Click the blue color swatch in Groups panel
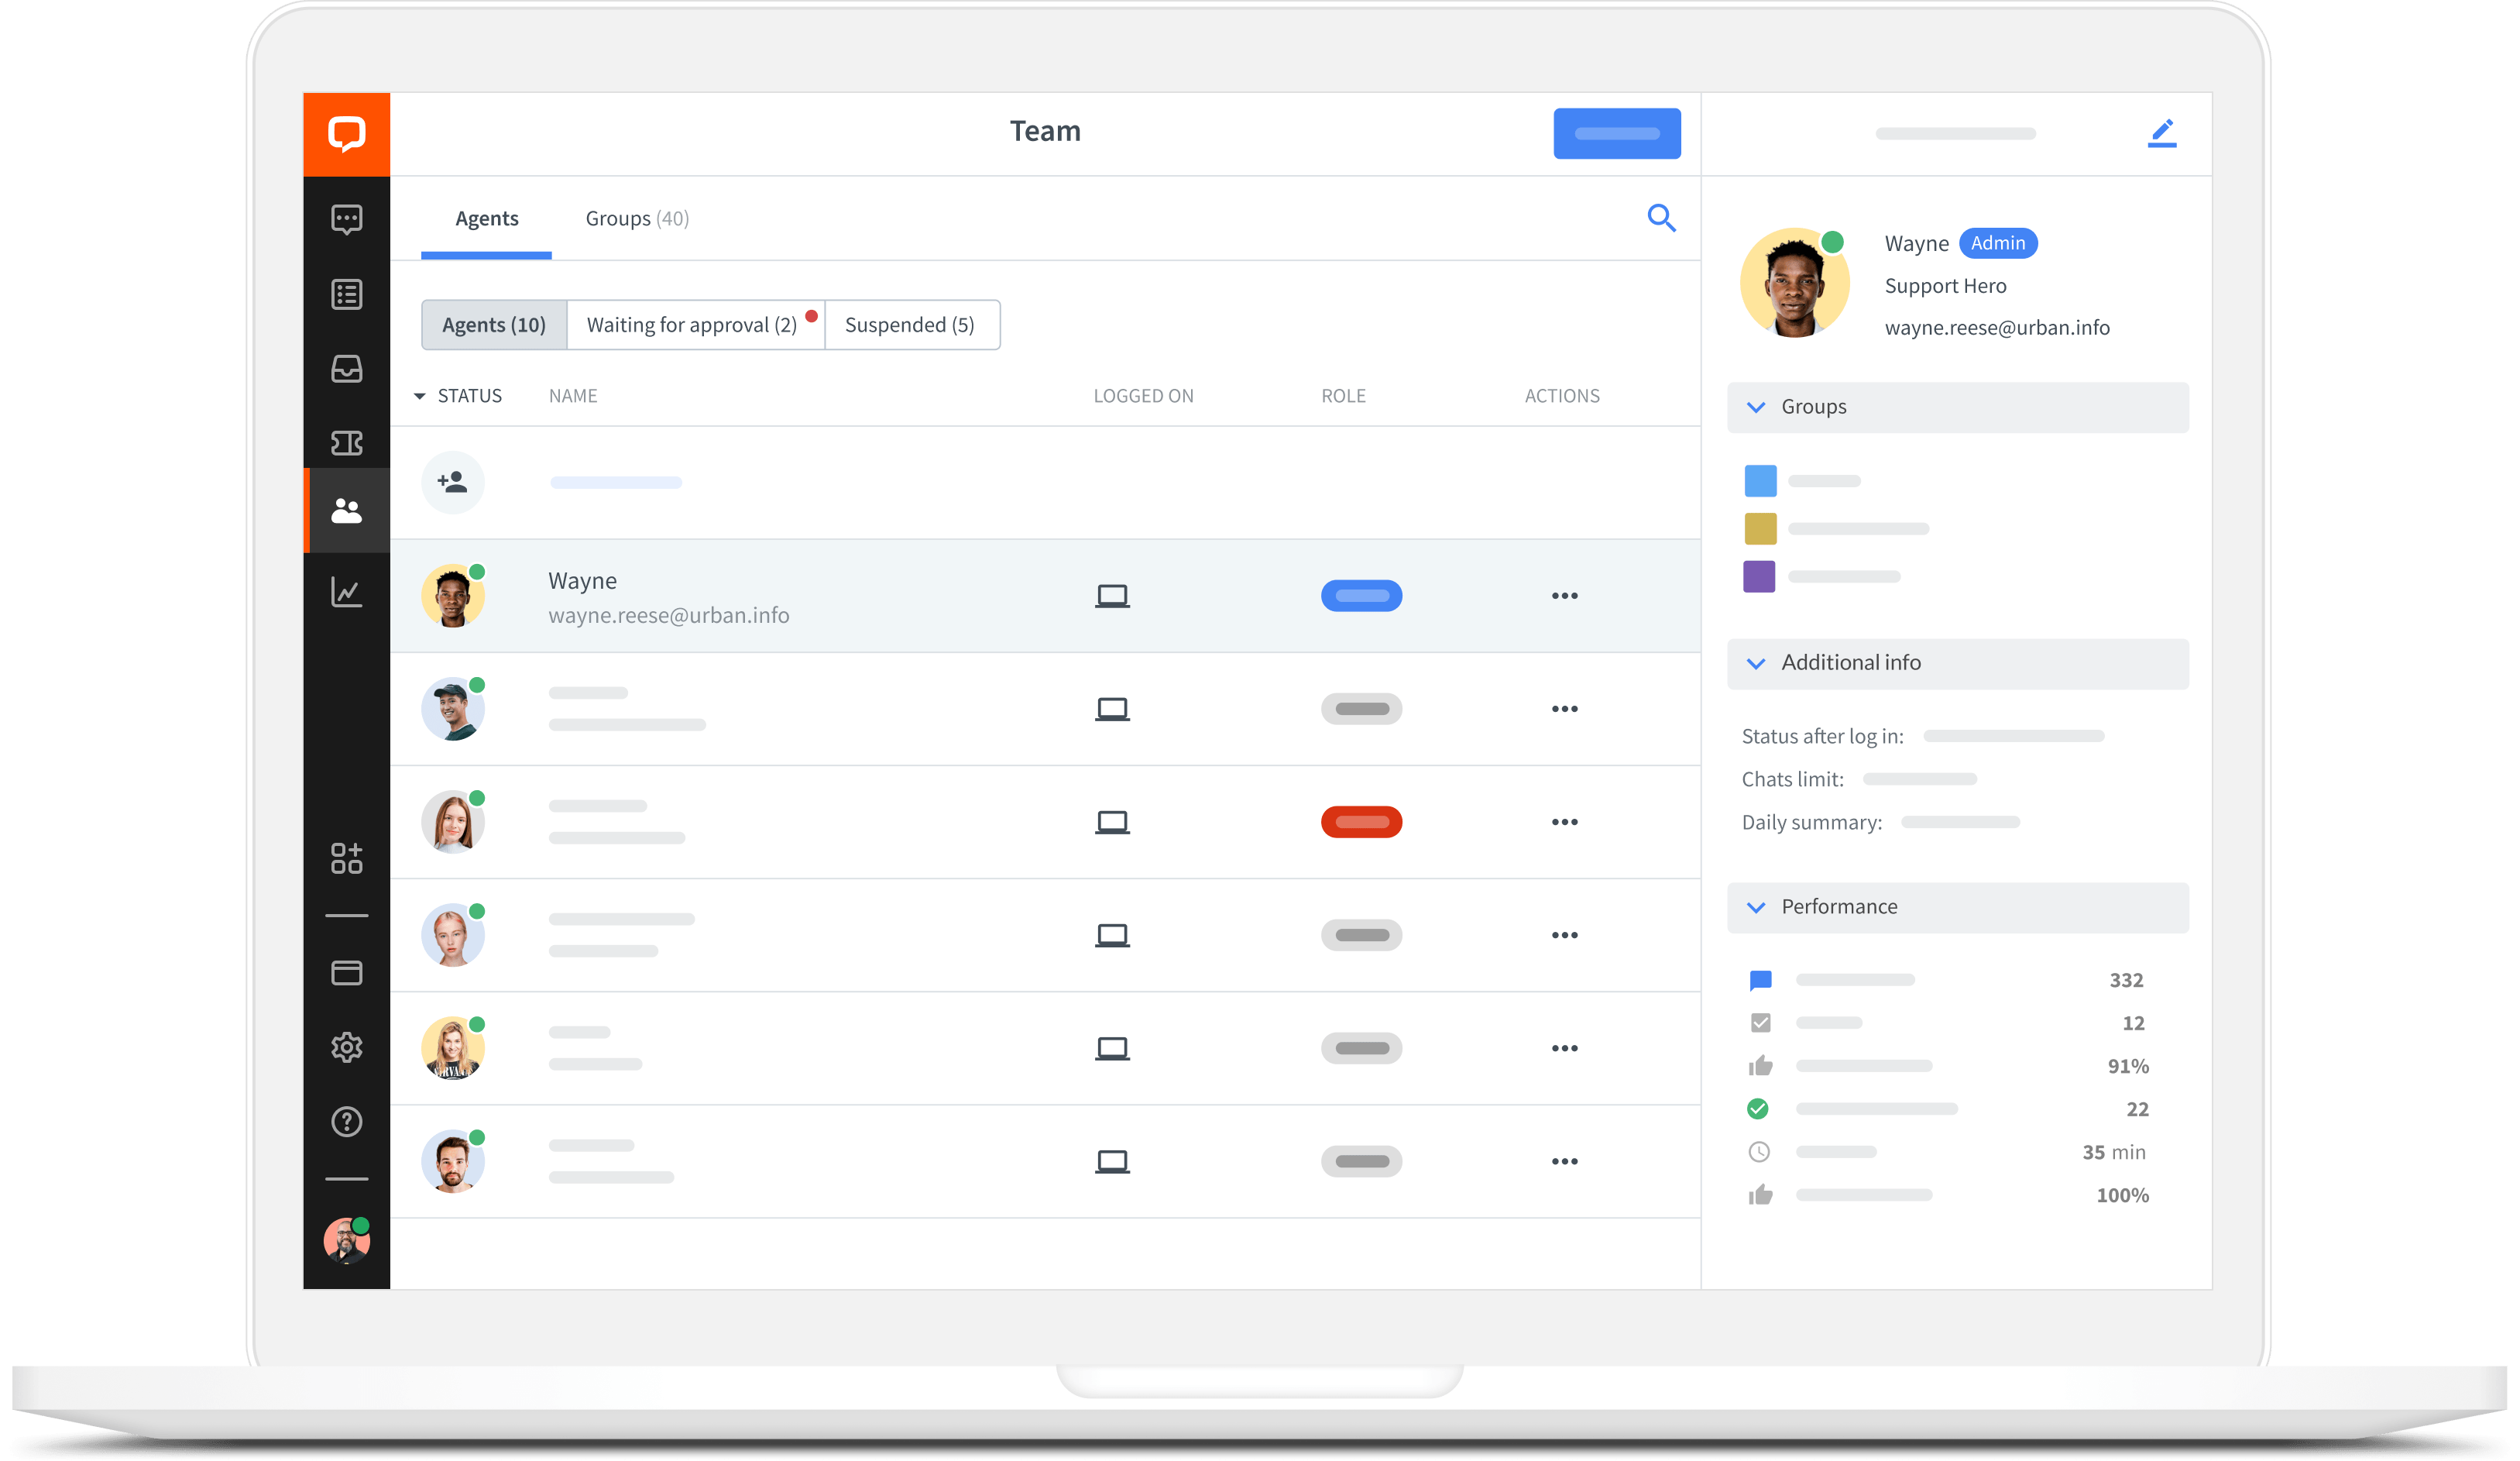 click(1760, 480)
